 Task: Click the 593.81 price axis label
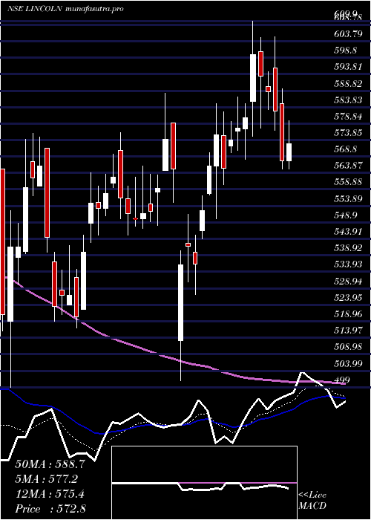click(348, 67)
